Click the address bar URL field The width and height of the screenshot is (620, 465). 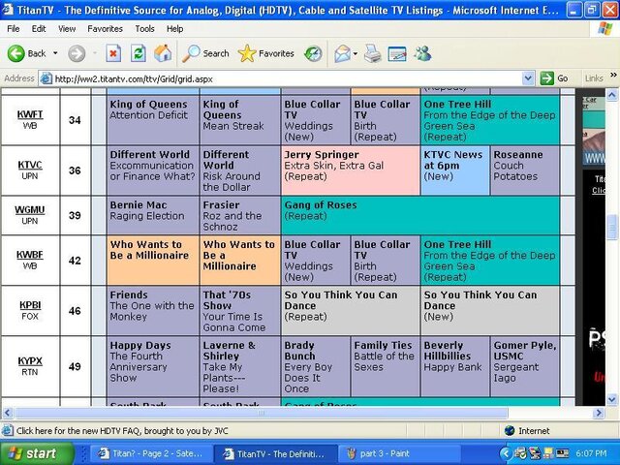click(281, 78)
